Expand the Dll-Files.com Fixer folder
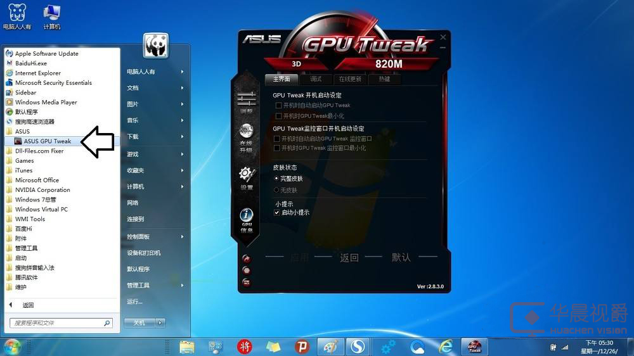The image size is (634, 356). (39, 151)
